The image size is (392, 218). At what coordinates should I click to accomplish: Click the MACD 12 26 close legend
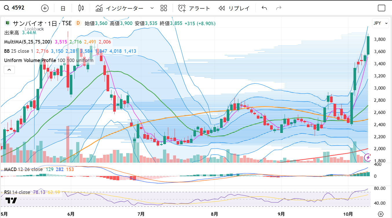(x=23, y=169)
